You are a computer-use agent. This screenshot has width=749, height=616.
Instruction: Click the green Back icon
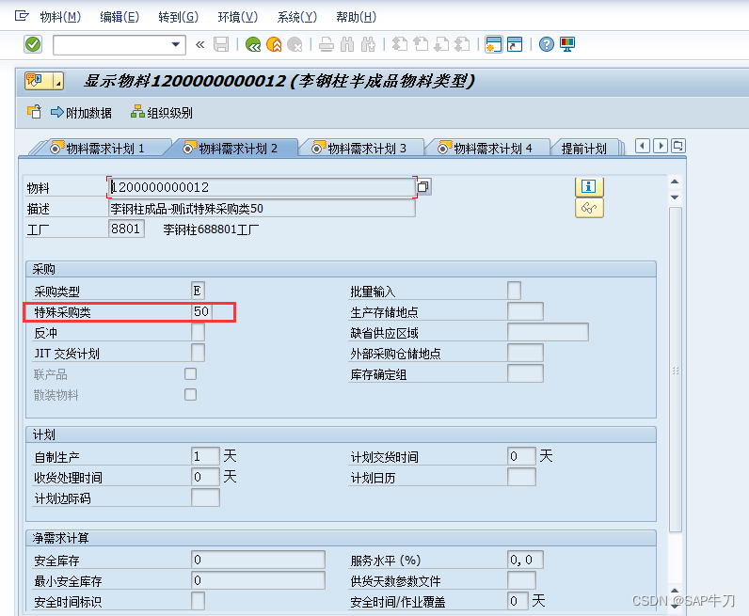[253, 45]
